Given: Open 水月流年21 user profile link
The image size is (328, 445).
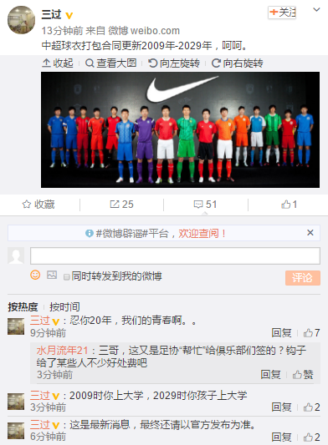Looking at the screenshot, I should click(62, 351).
